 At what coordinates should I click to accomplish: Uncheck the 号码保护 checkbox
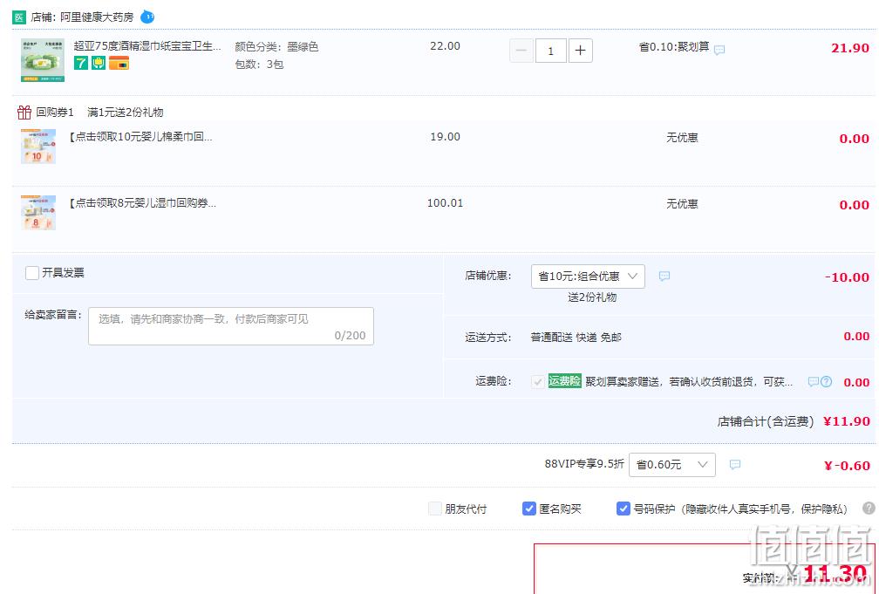(623, 509)
